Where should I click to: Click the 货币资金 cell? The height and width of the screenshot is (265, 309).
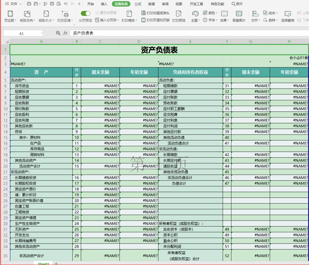click(x=41, y=86)
